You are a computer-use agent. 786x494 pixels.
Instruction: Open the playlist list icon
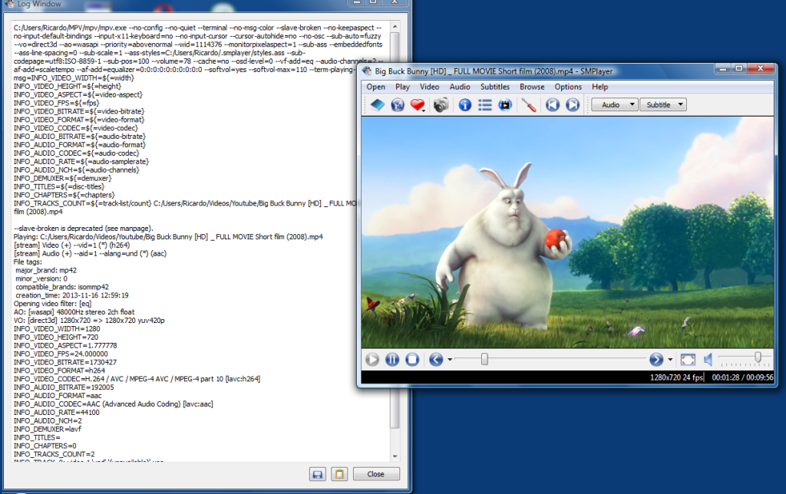pos(485,105)
